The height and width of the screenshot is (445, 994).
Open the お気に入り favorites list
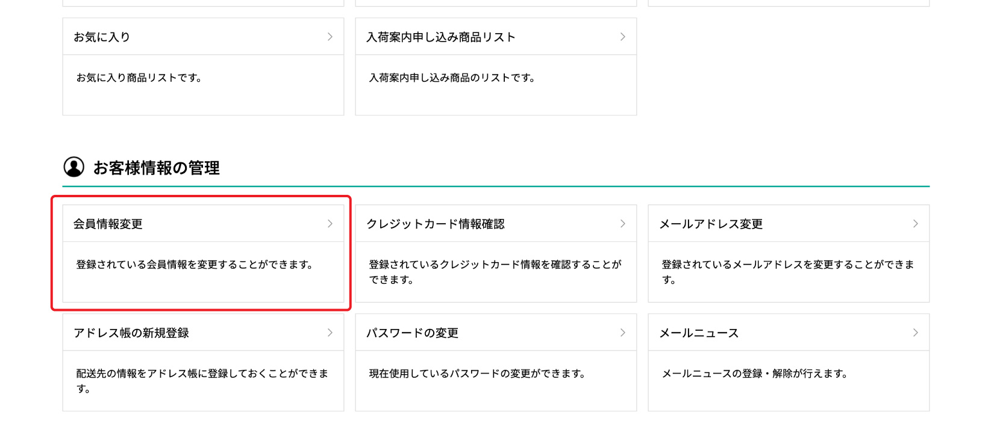(x=102, y=36)
